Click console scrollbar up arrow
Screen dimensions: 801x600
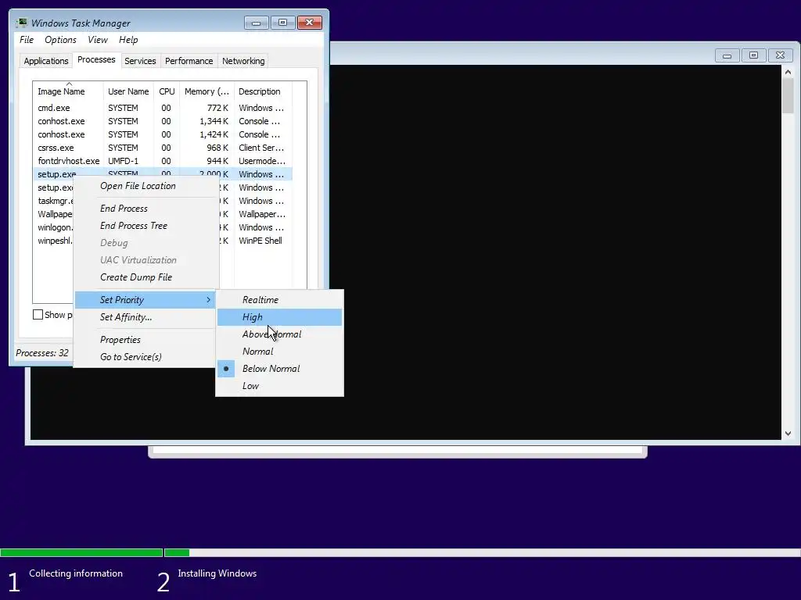click(788, 72)
